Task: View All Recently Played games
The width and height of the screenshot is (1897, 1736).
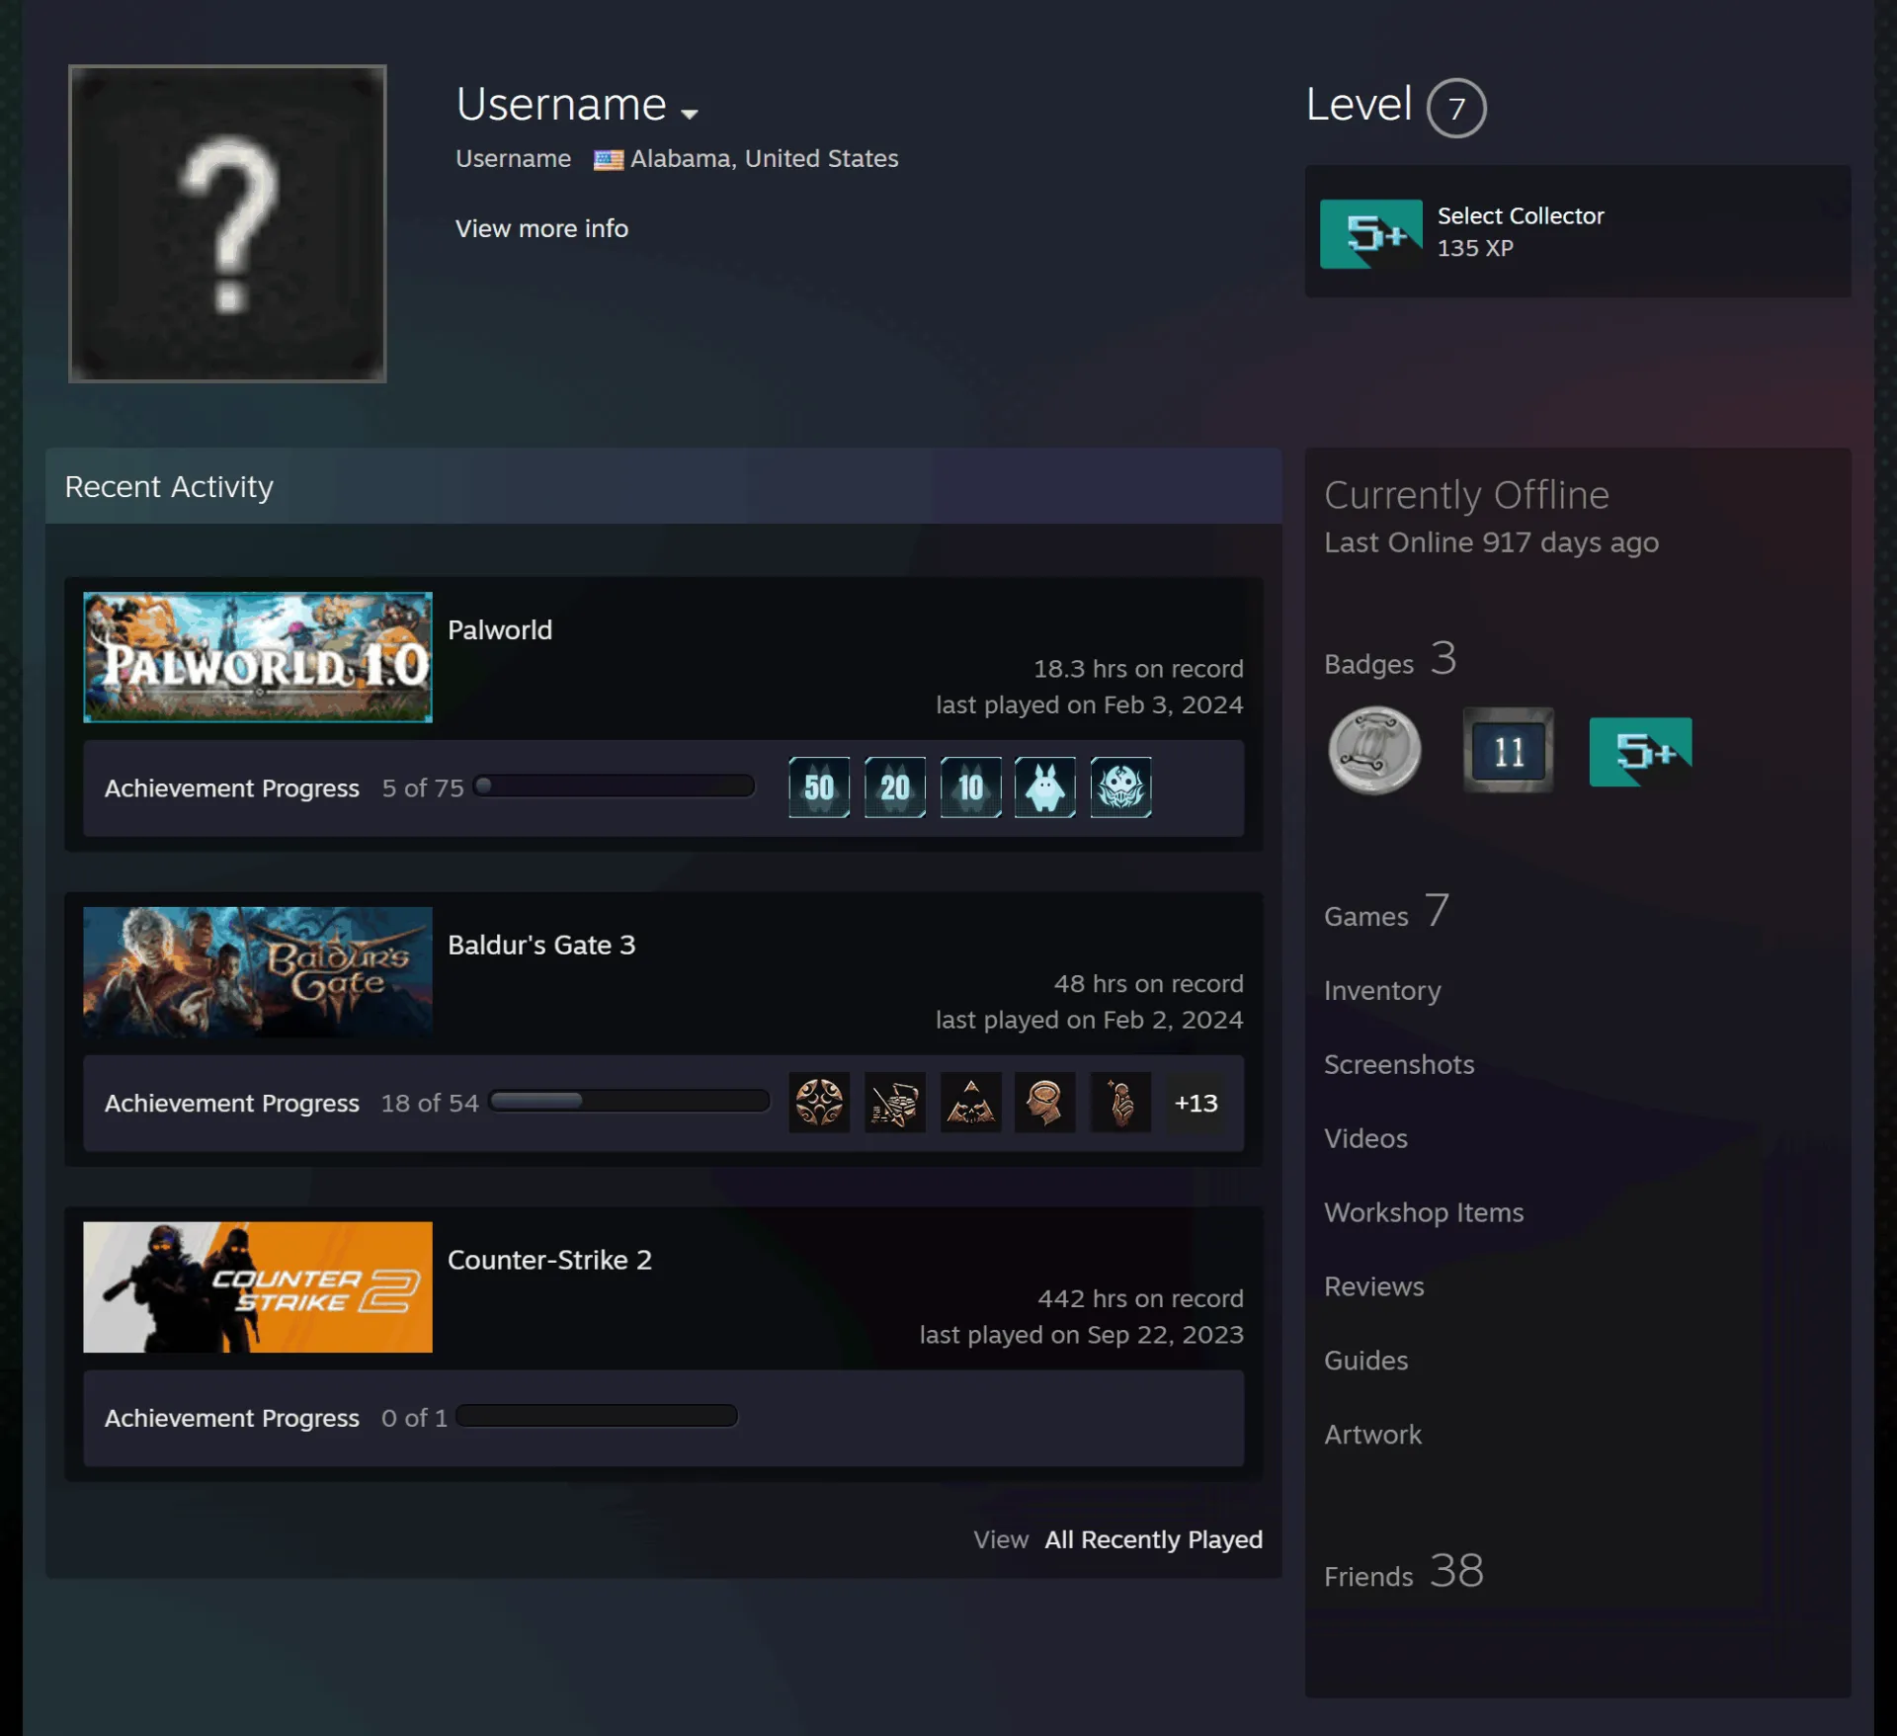Action: 1153,1539
